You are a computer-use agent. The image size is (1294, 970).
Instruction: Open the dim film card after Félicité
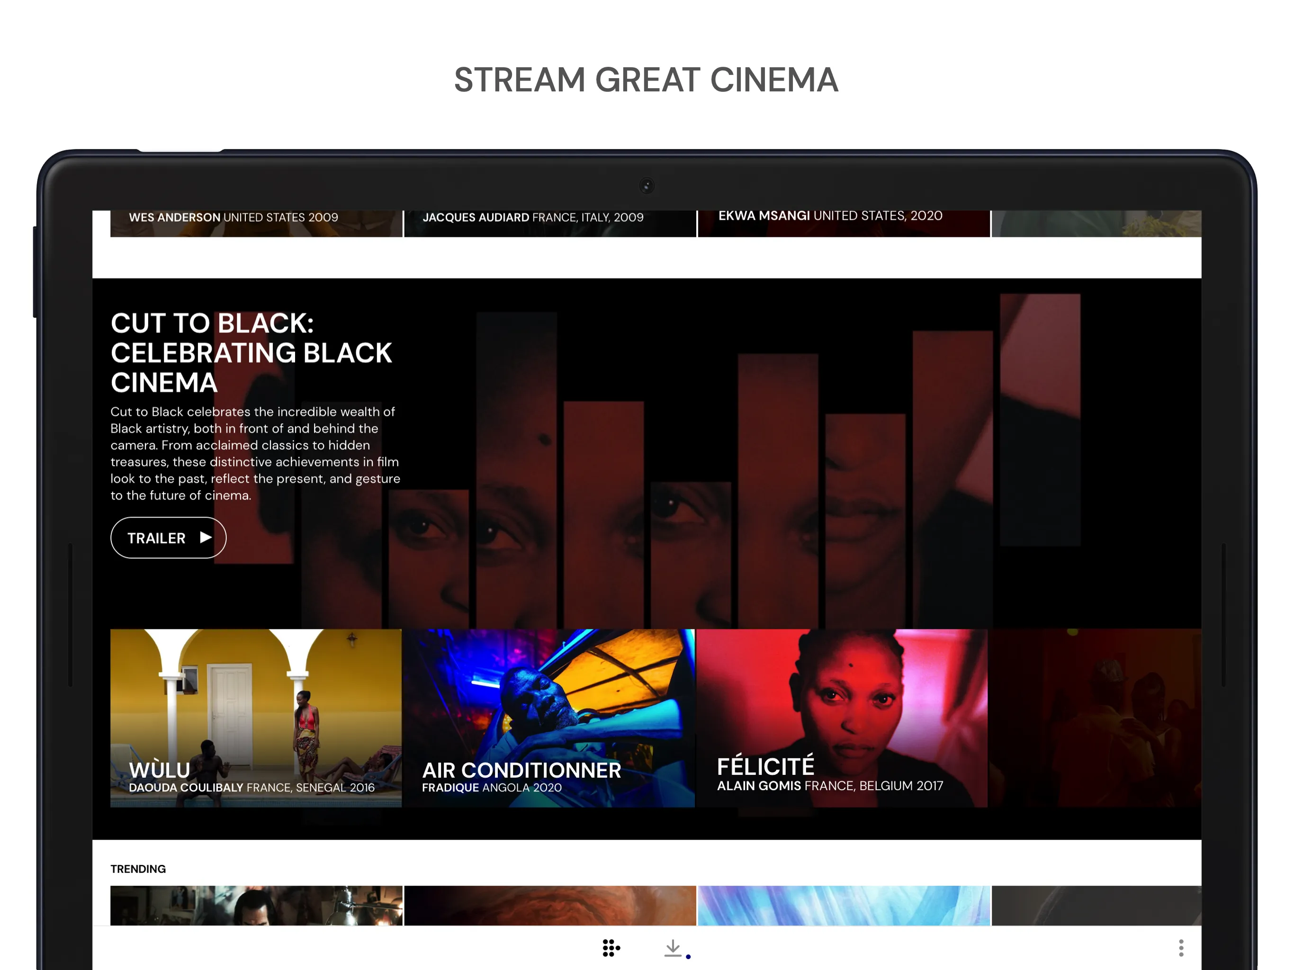[x=1096, y=718]
